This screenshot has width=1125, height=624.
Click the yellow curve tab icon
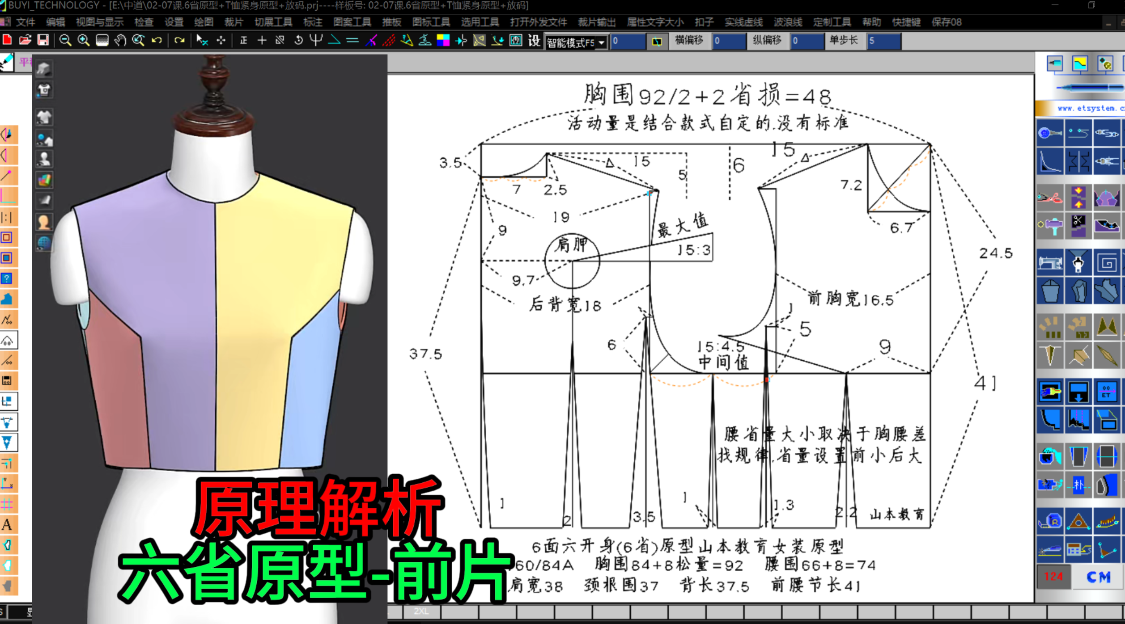coord(1080,63)
